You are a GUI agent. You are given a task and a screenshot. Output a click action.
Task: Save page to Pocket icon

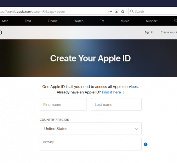coord(116,11)
